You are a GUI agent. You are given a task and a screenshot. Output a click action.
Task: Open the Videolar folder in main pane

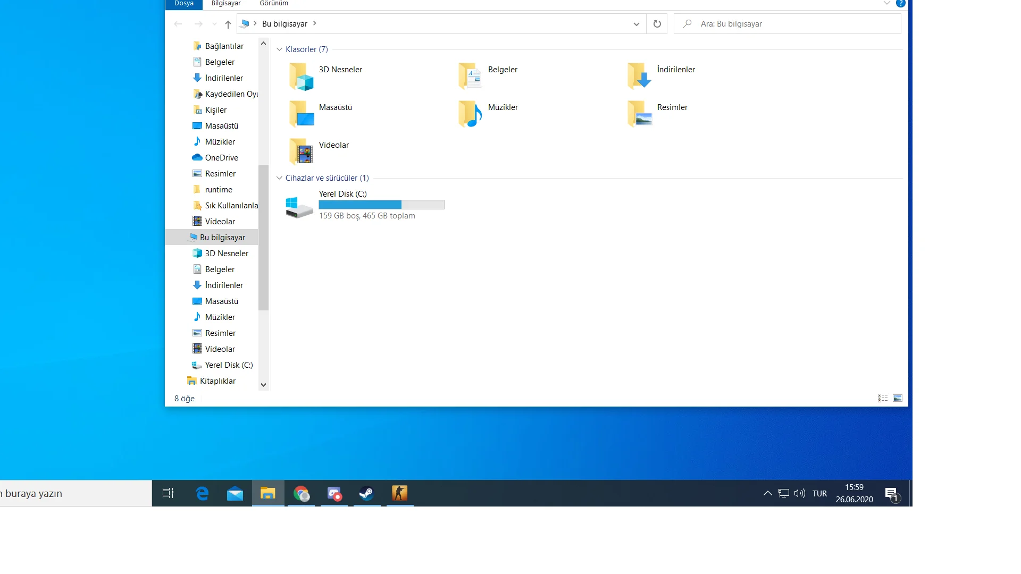[301, 151]
